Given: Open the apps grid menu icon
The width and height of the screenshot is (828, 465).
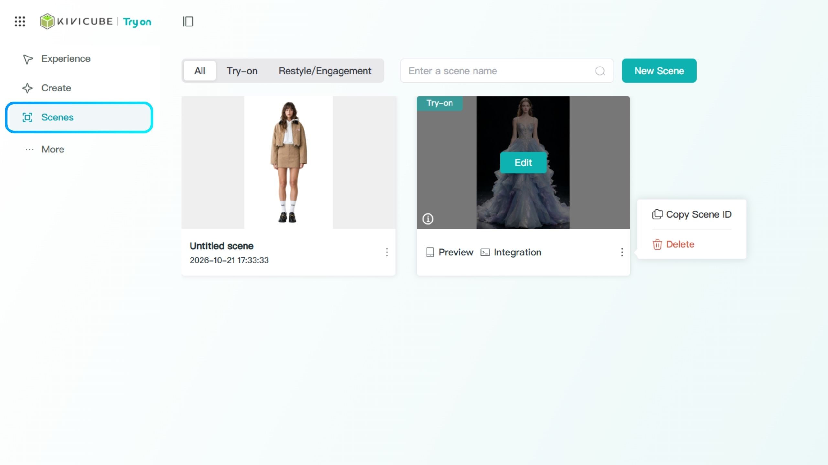Looking at the screenshot, I should (20, 22).
